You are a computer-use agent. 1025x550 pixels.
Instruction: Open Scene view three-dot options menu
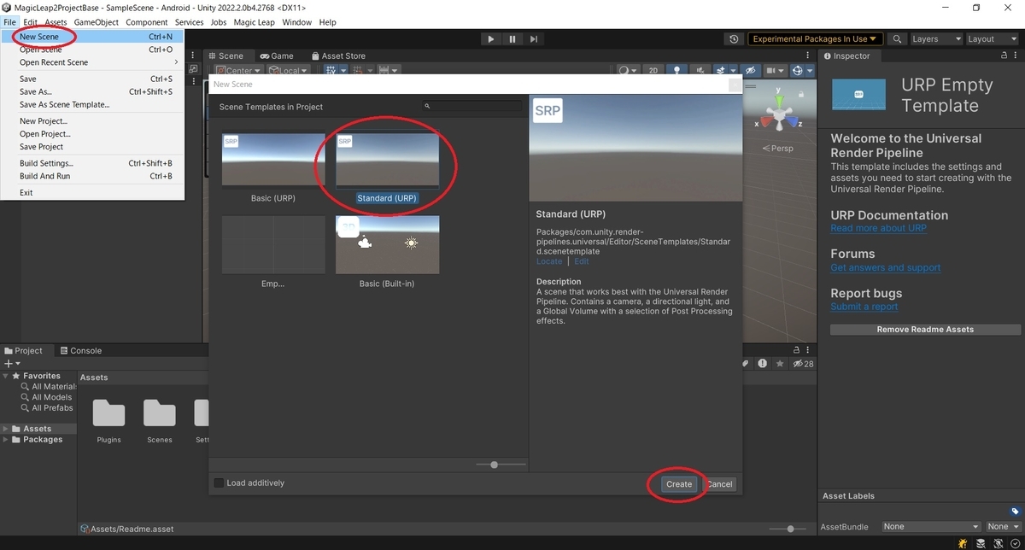point(808,56)
